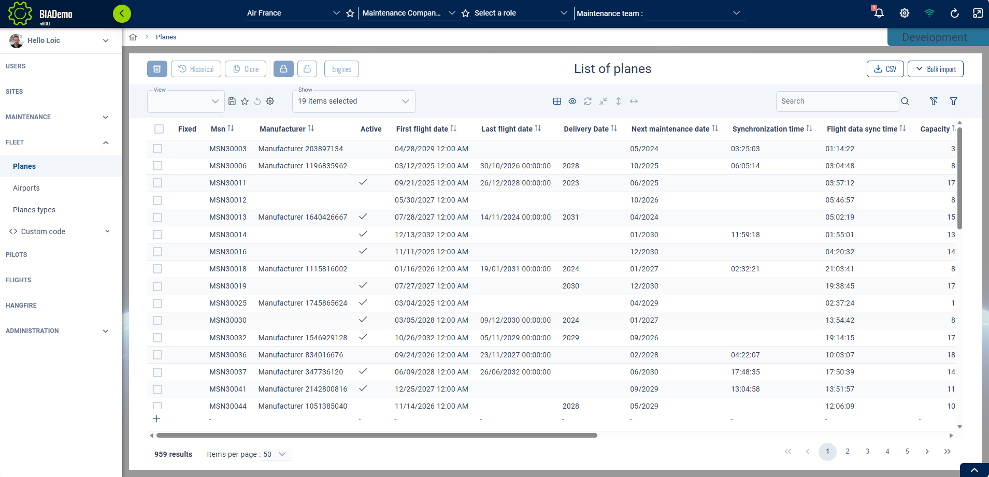The height and width of the screenshot is (477, 989).
Task: Check the box for row MSN30003
Action: click(157, 149)
